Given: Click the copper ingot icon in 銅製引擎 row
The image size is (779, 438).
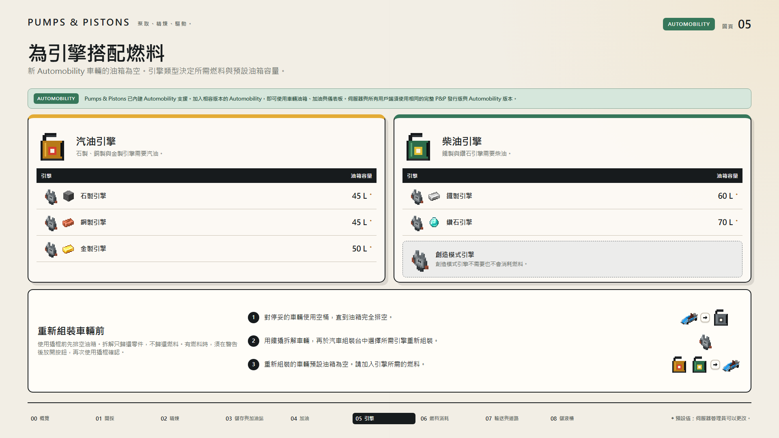Looking at the screenshot, I should pyautogui.click(x=68, y=223).
